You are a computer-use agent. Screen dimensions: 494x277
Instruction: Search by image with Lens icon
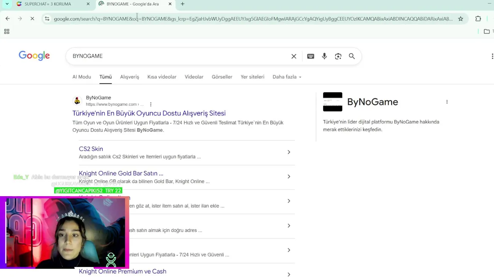[x=338, y=56]
